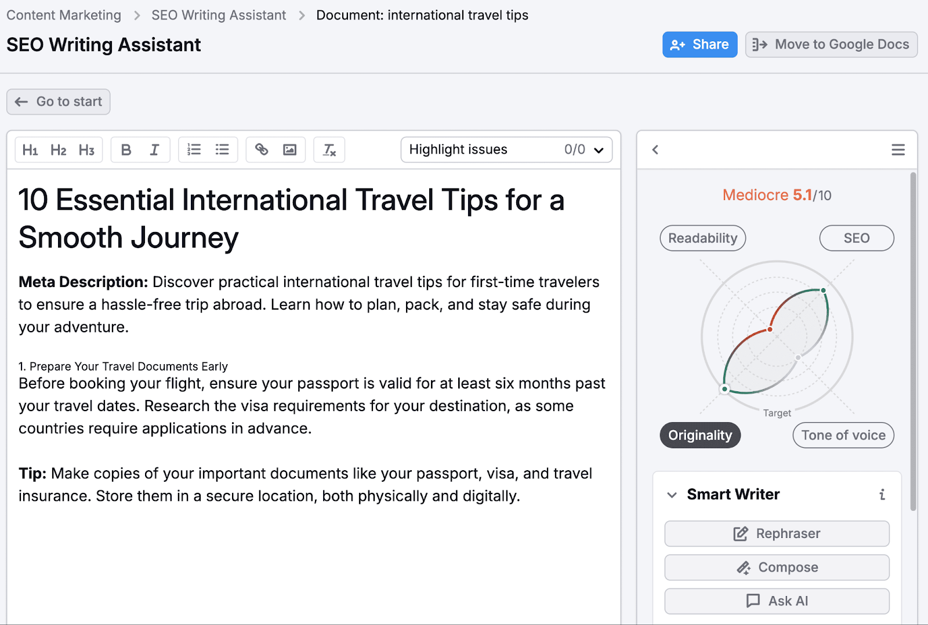Go to start
Image resolution: width=928 pixels, height=625 pixels.
click(59, 101)
